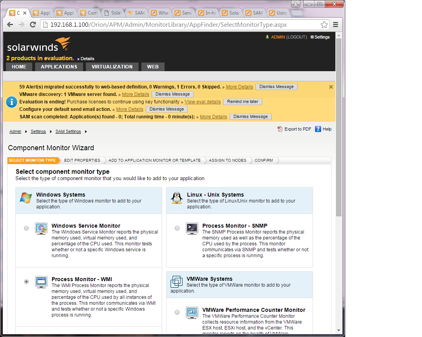Switch to the 'Com' browser tab
This screenshot has width=422, height=337.
point(89,13)
